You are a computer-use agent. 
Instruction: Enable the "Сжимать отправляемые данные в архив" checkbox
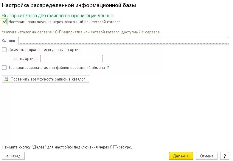[x=4, y=50]
